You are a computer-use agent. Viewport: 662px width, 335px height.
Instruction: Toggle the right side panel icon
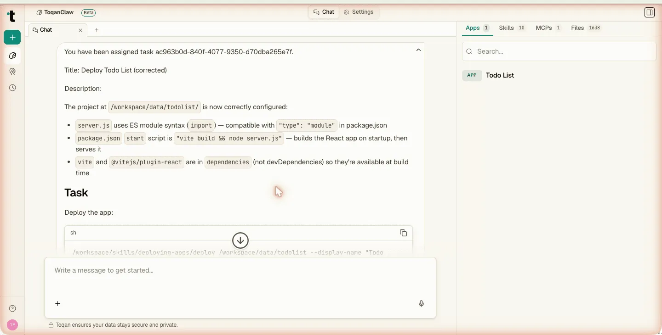point(649,12)
